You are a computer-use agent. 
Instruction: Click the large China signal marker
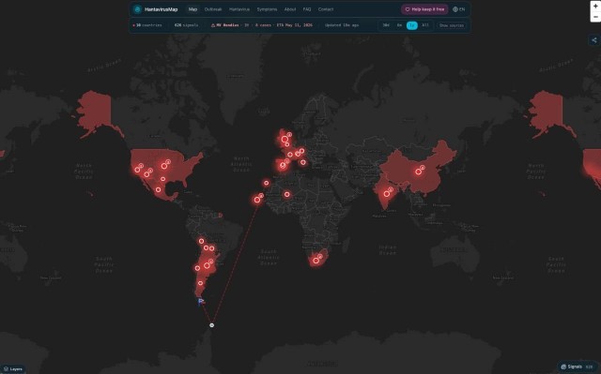419,172
